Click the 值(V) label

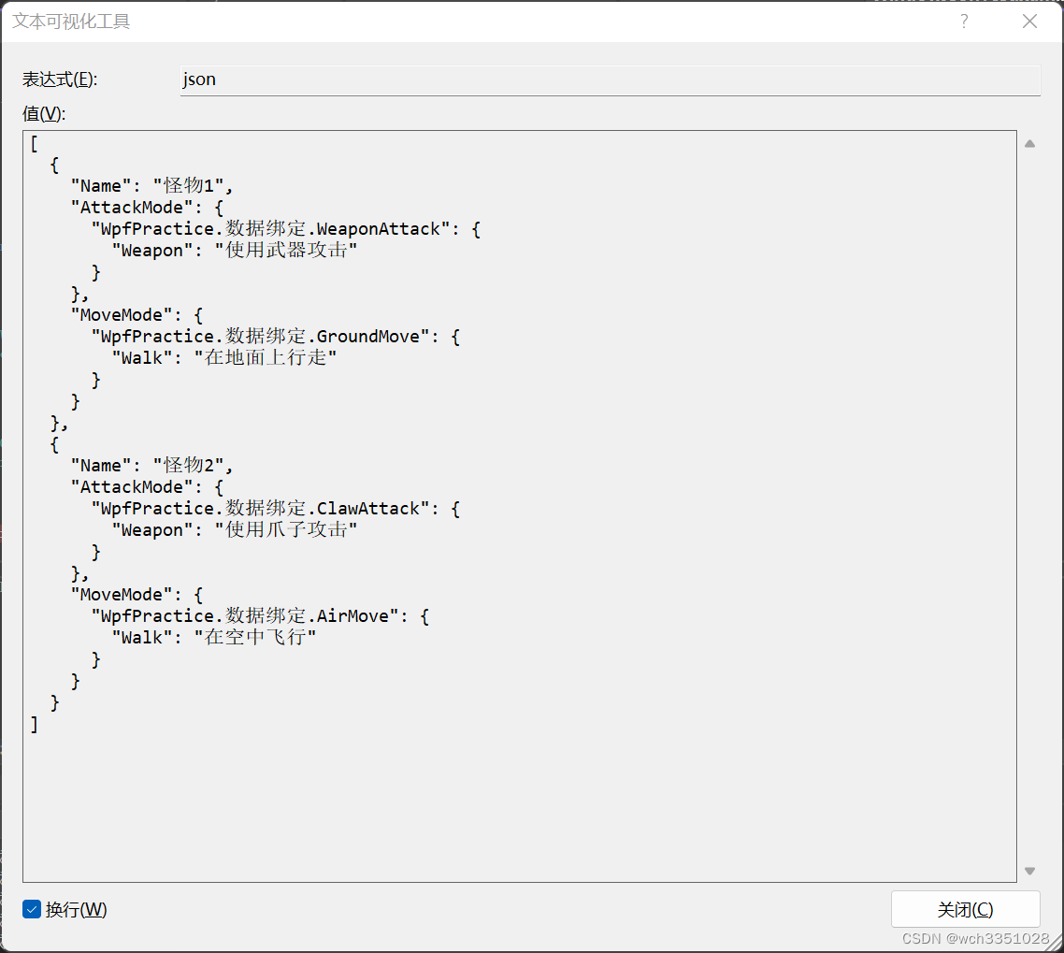pos(42,113)
